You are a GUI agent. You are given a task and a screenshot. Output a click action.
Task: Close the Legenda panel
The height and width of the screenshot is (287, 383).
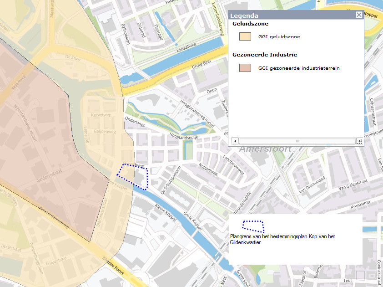tap(358, 15)
